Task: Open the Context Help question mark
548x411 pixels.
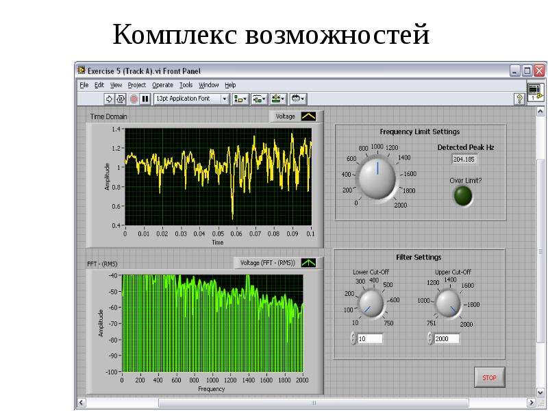Action: (519, 99)
